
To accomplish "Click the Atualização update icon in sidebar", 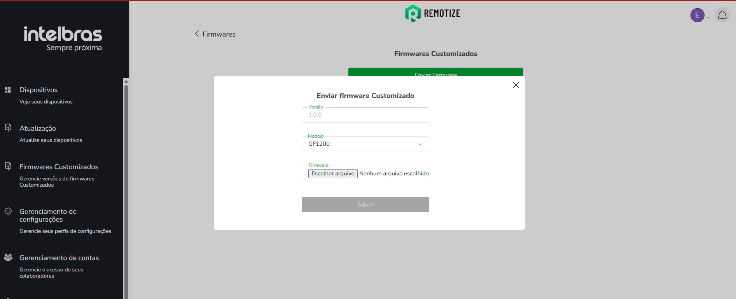I will 8,128.
